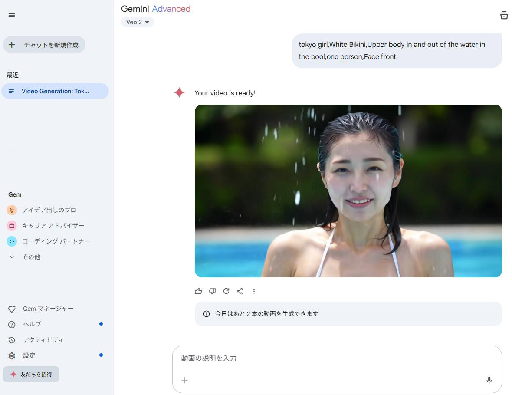Click the 最近 section heading
Screen dimensions: 512x395
tap(13, 75)
